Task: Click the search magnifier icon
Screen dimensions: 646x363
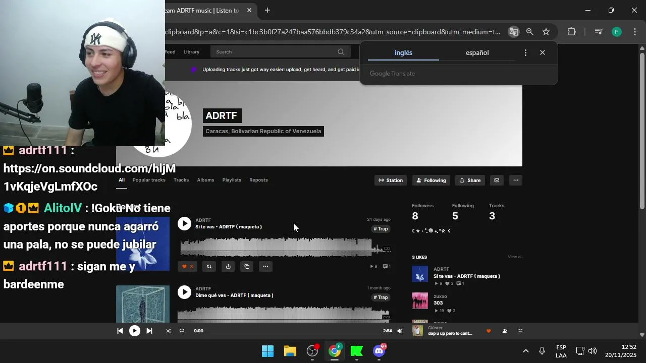Action: [341, 52]
